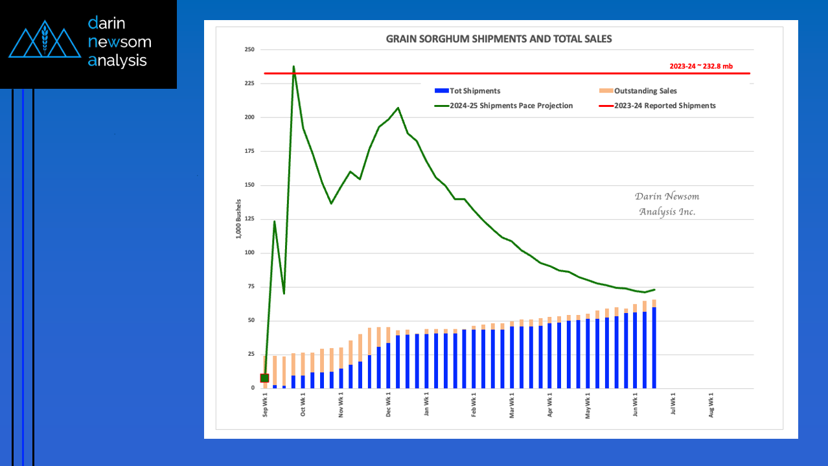Click the Aug Wk 1 x-axis label

click(x=711, y=404)
